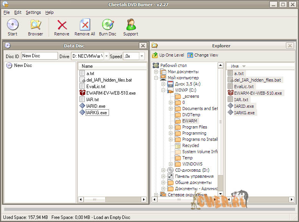Open the File menu
Image resolution: width=299 pixels, height=222 pixels.
coord(7,12)
